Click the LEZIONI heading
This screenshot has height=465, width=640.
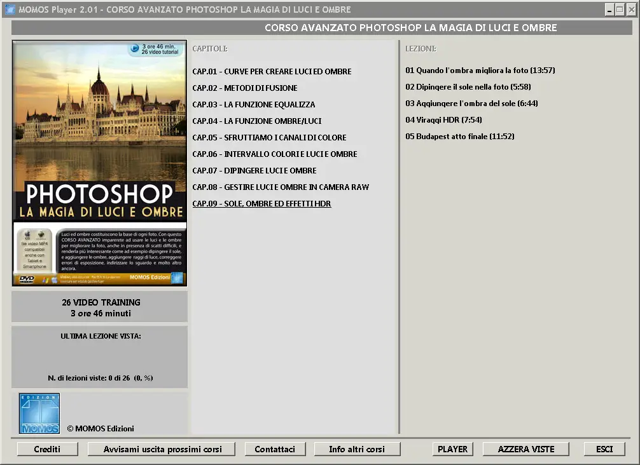421,48
